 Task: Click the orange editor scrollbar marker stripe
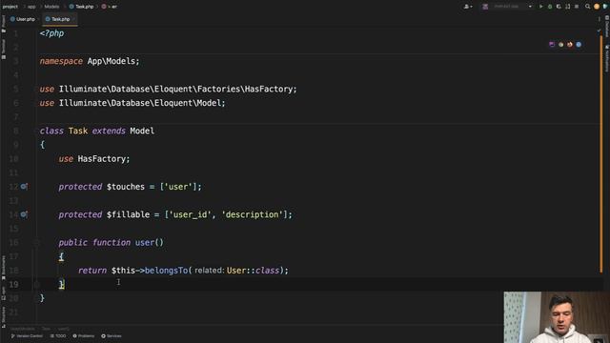click(x=600, y=154)
